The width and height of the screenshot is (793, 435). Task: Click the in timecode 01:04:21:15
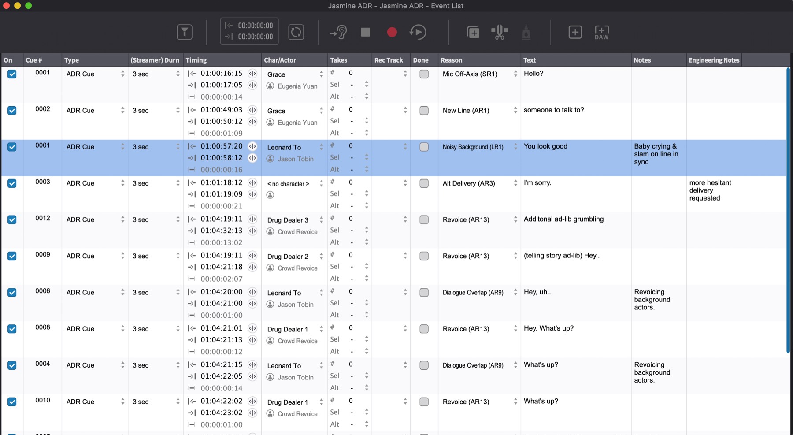point(221,364)
